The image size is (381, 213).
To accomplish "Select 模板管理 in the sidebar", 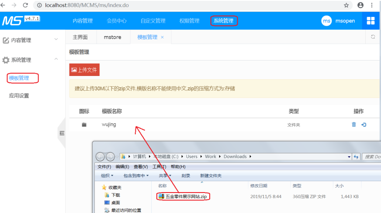I will click(x=19, y=78).
